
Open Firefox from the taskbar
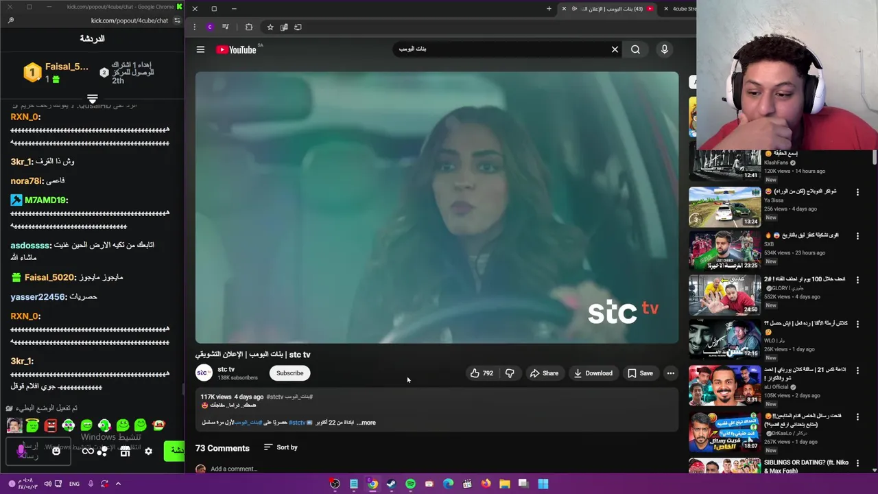click(x=486, y=484)
